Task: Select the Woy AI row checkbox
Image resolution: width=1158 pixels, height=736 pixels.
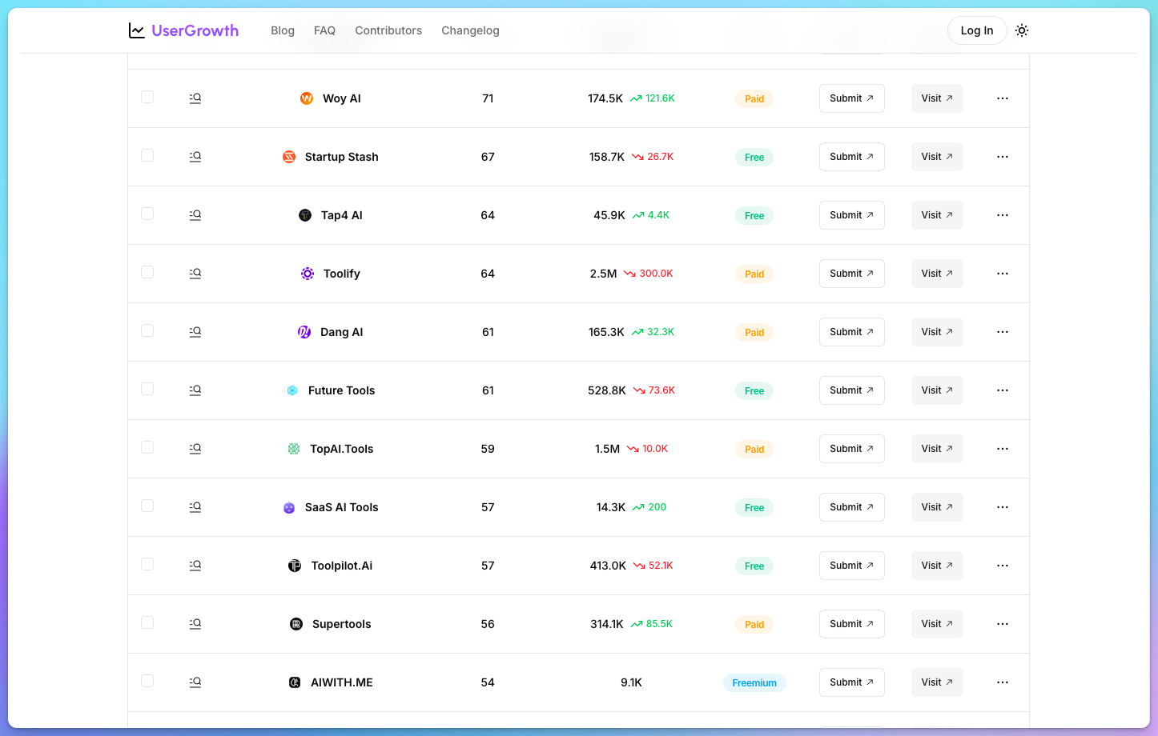Action: (147, 97)
